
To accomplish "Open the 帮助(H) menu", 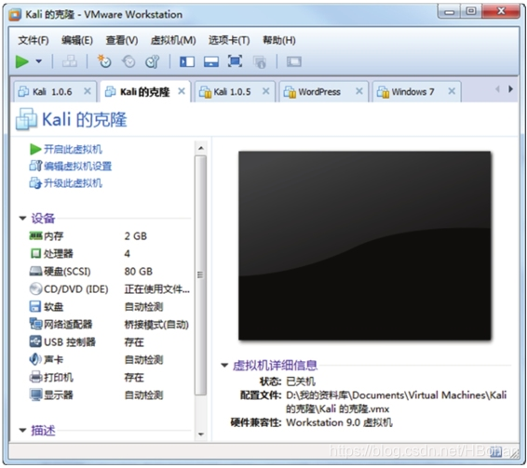I will pyautogui.click(x=279, y=40).
